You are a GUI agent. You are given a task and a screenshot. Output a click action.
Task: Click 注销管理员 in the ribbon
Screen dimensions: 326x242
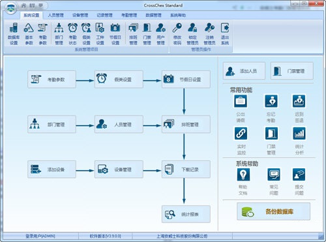click(x=209, y=34)
